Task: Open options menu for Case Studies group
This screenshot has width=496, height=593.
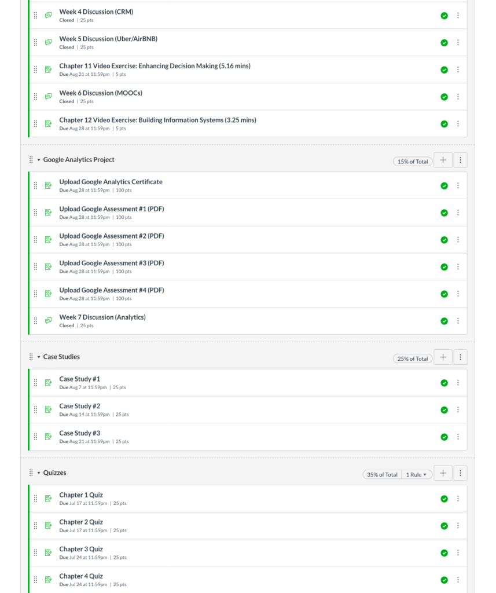Action: 460,357
